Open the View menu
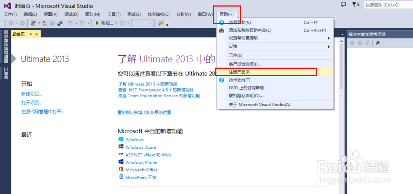Viewport: 413px width, 194px height. click(50, 14)
